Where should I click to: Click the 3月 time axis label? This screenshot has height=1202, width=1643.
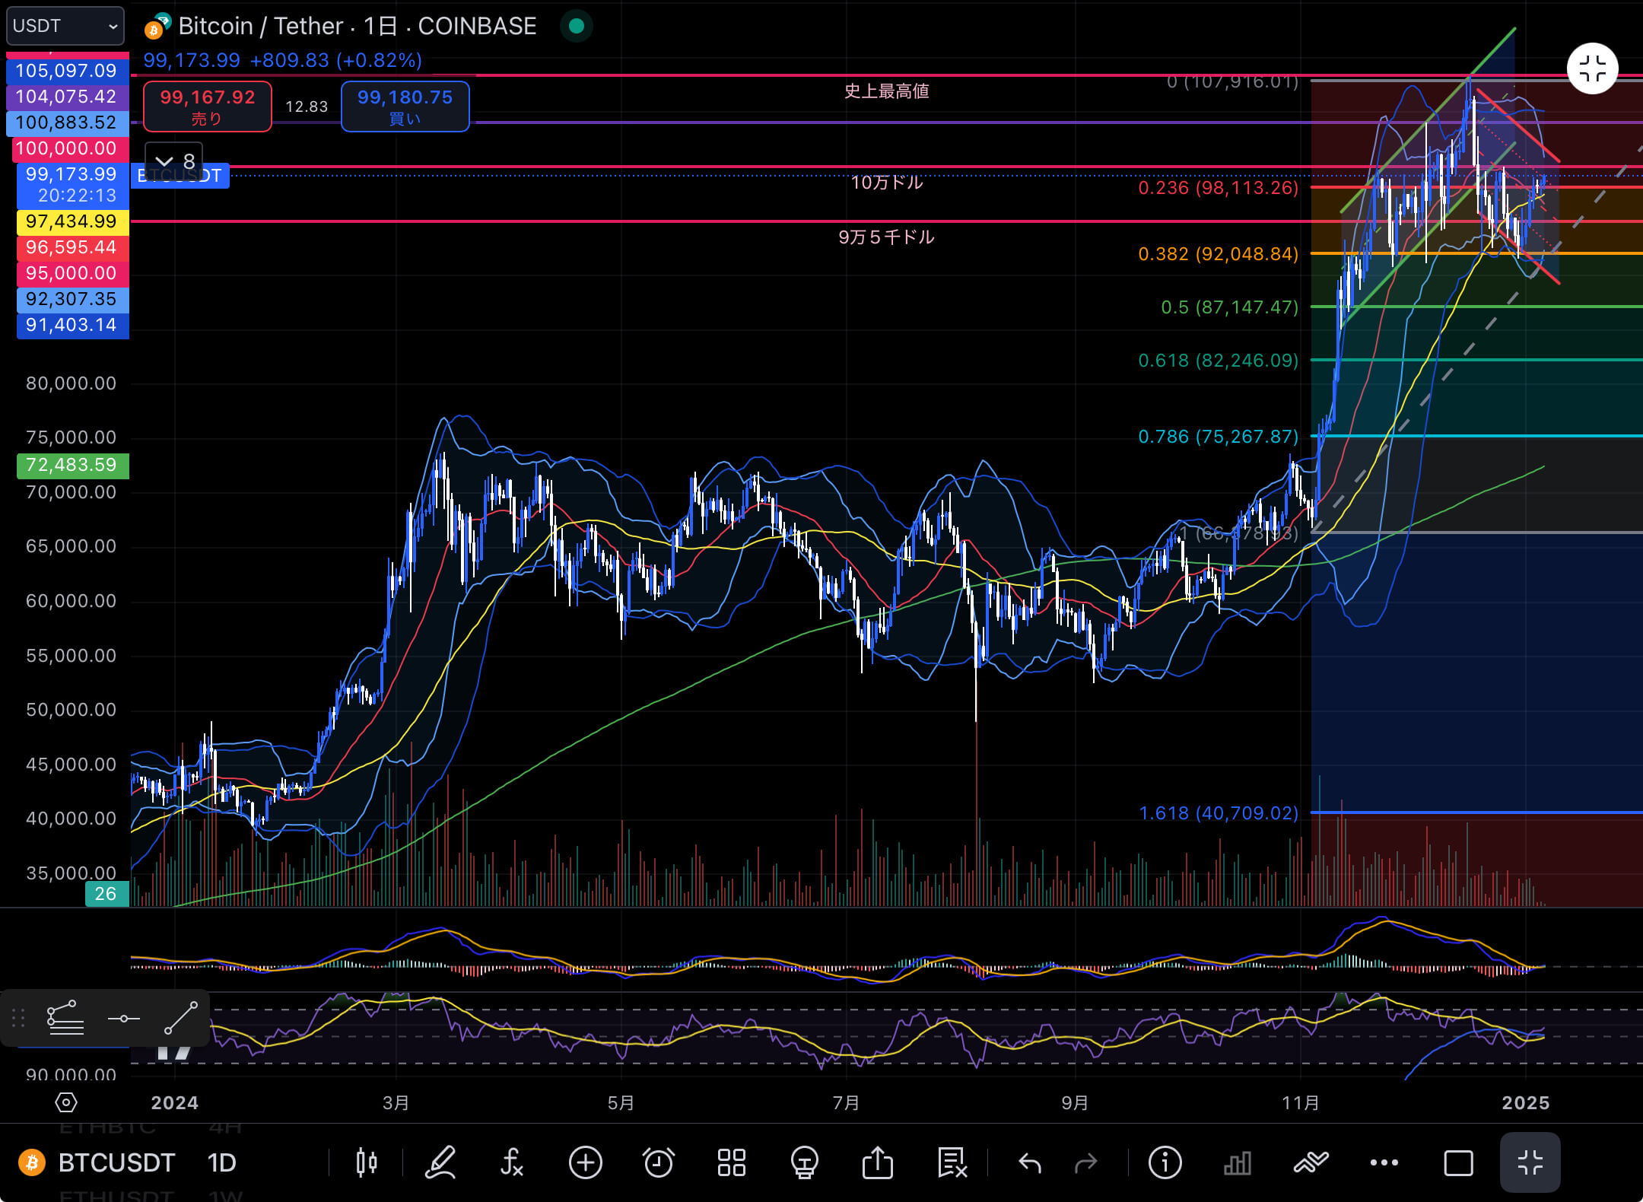click(396, 1102)
